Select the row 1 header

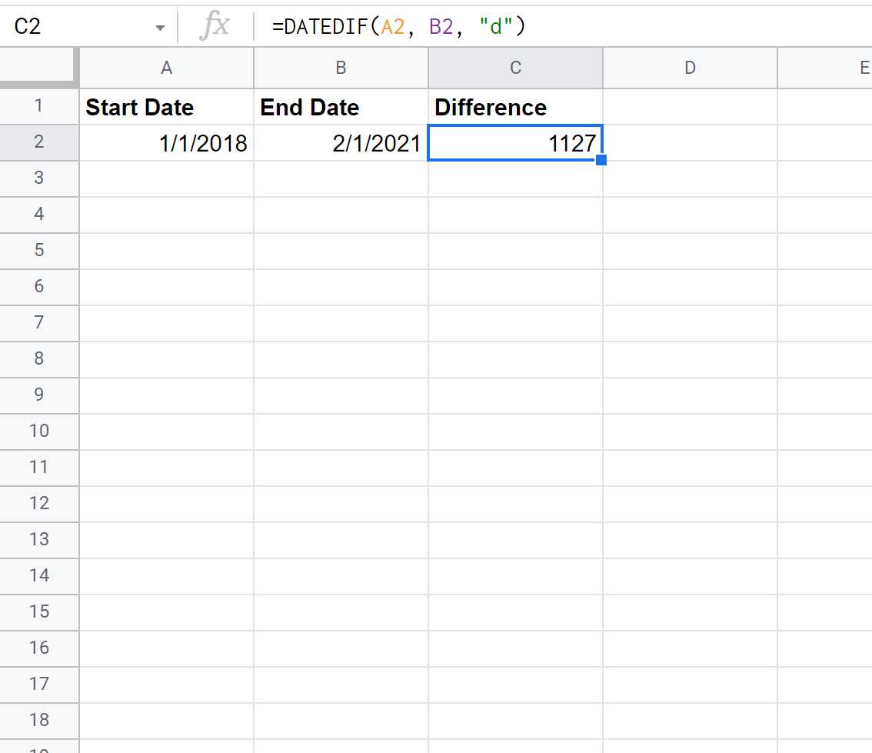tap(38, 107)
